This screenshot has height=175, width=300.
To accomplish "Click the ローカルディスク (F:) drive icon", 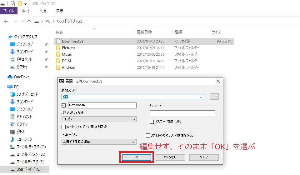I will pos(12,162).
